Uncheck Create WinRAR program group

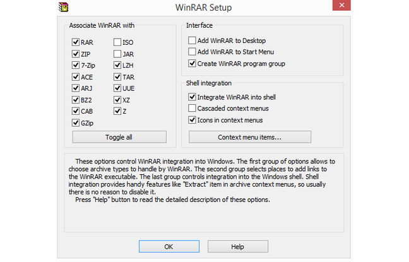192,63
